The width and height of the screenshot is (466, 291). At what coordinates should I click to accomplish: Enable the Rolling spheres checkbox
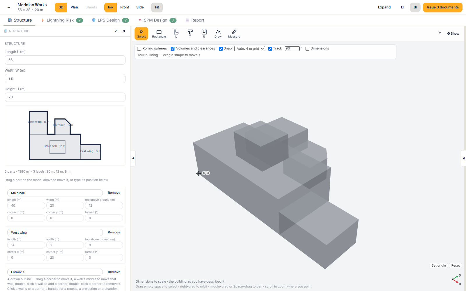[139, 49]
